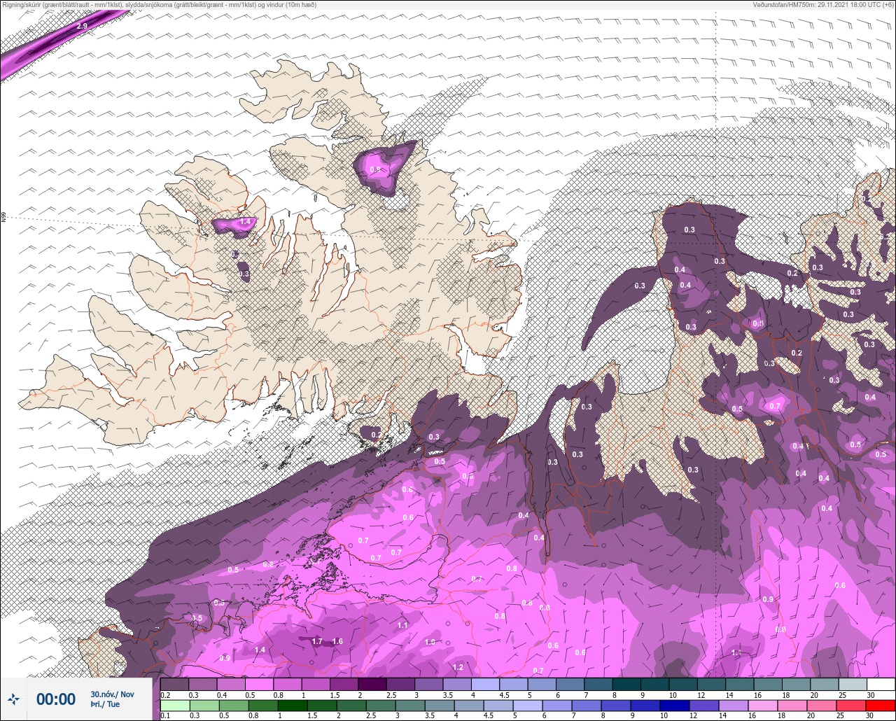Click the N66 latitude label at the map edge

pyautogui.click(x=3, y=218)
